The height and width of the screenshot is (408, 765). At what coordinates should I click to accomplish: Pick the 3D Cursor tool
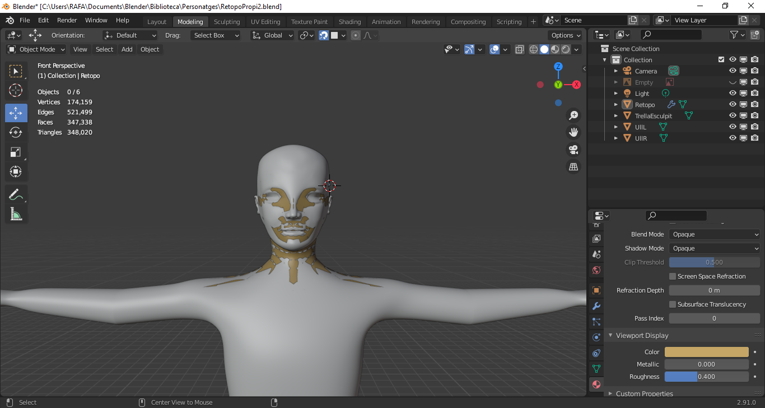(x=16, y=90)
